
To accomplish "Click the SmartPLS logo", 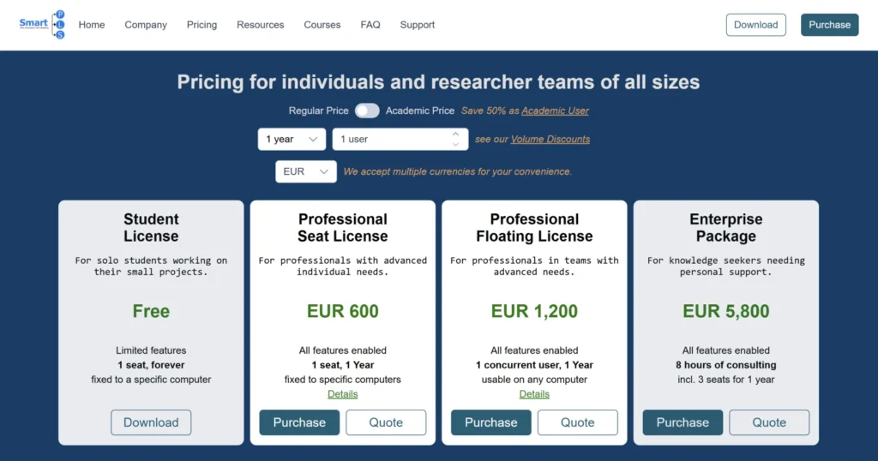I will pyautogui.click(x=42, y=25).
